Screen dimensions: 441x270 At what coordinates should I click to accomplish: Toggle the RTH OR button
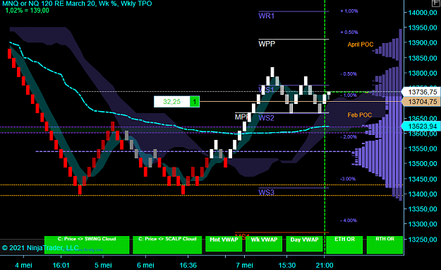385,245
